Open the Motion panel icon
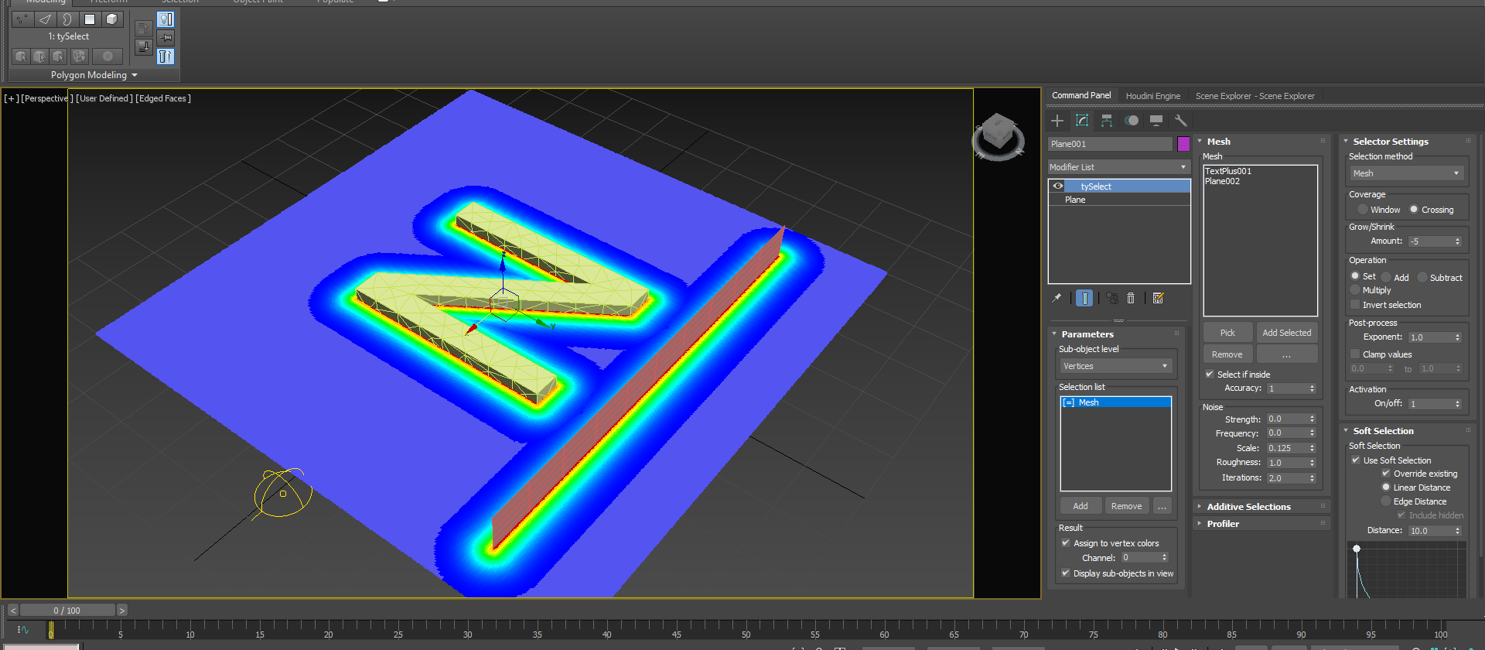1485x650 pixels. (x=1132, y=121)
